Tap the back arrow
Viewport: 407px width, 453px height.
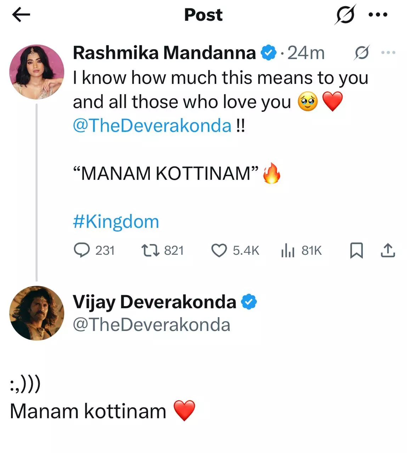pyautogui.click(x=21, y=15)
